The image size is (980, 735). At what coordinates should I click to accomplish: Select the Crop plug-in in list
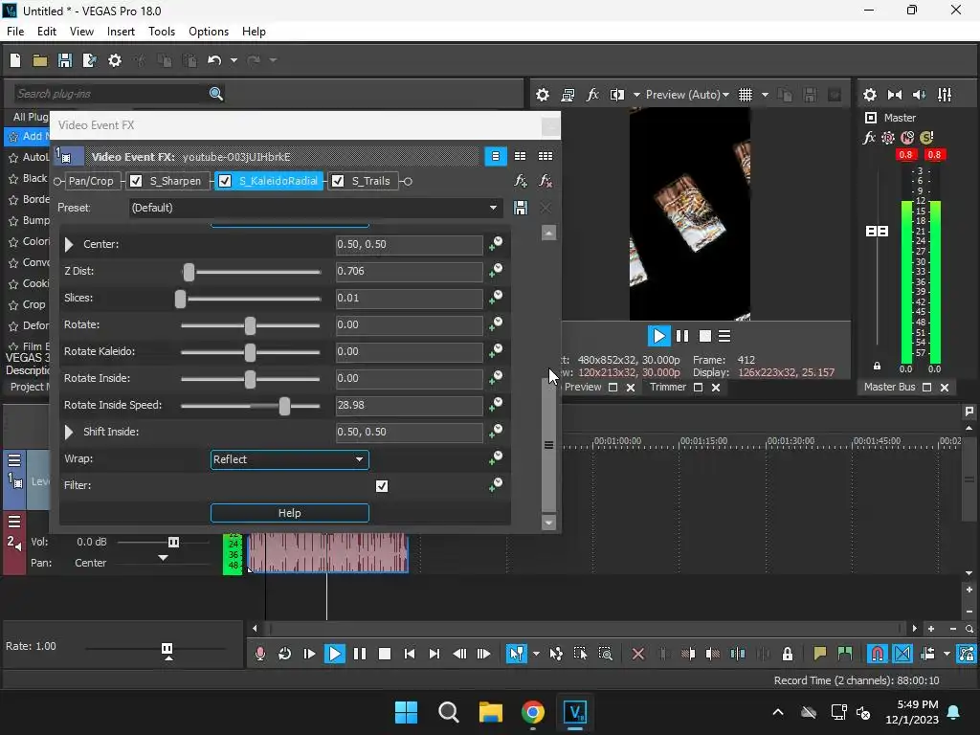[x=33, y=304]
